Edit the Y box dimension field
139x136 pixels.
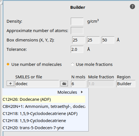pos(93,40)
